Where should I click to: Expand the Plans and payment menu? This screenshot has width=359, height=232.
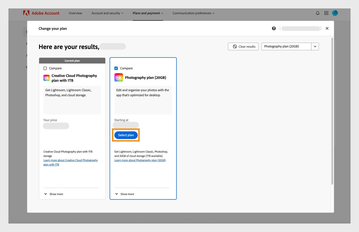[x=148, y=13]
